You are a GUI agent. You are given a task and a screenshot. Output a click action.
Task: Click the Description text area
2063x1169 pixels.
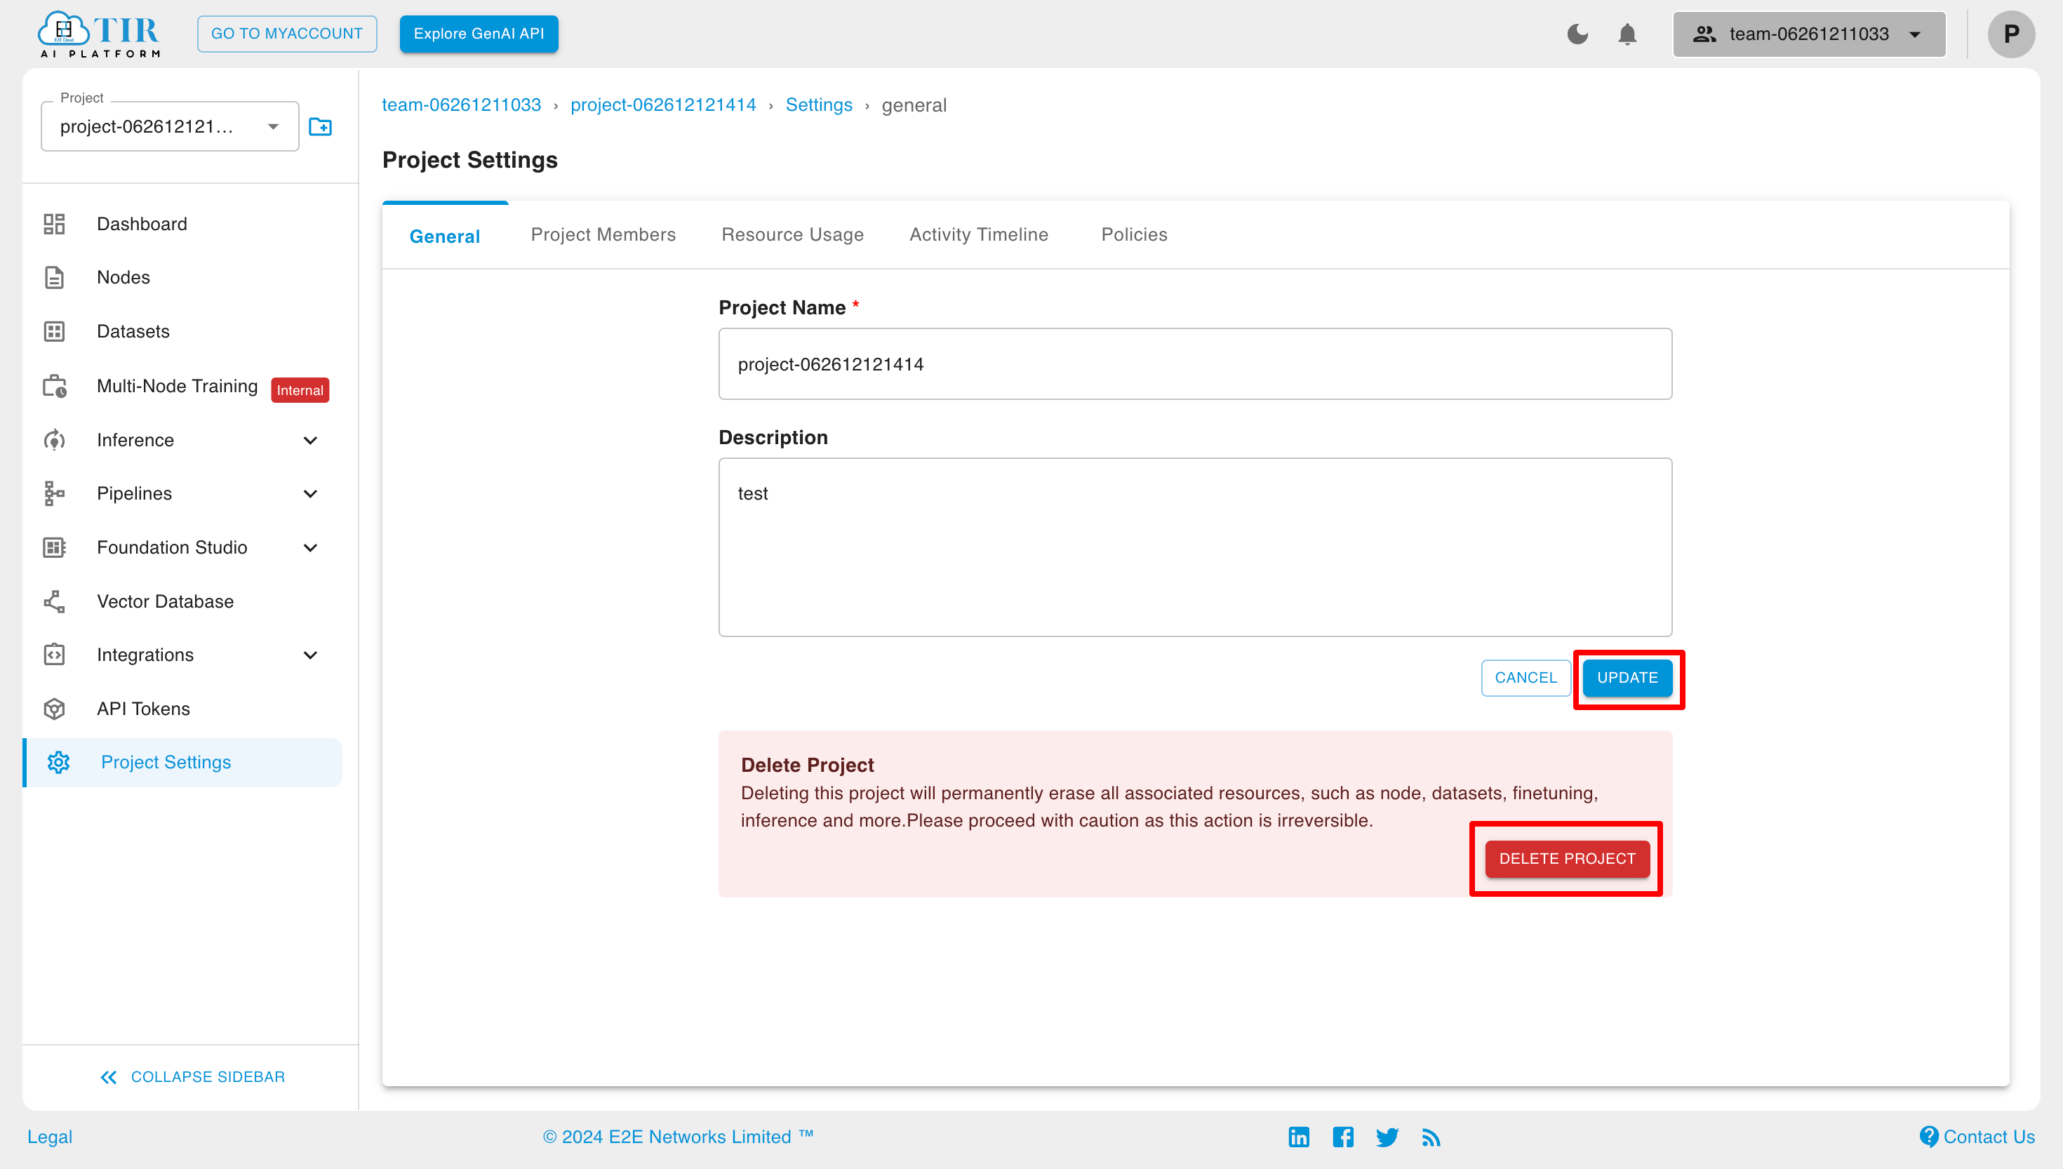coord(1194,547)
